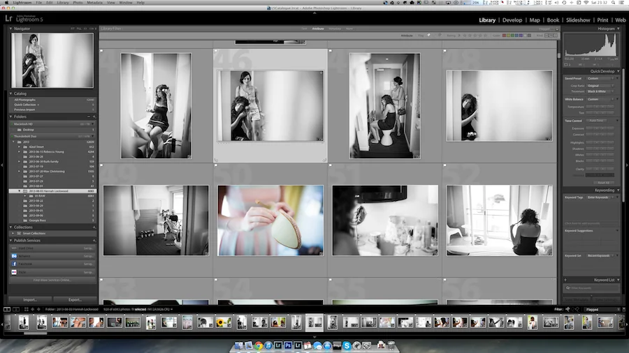Collapse the Navigator panel
This screenshot has height=353, width=629.
[x=10, y=29]
